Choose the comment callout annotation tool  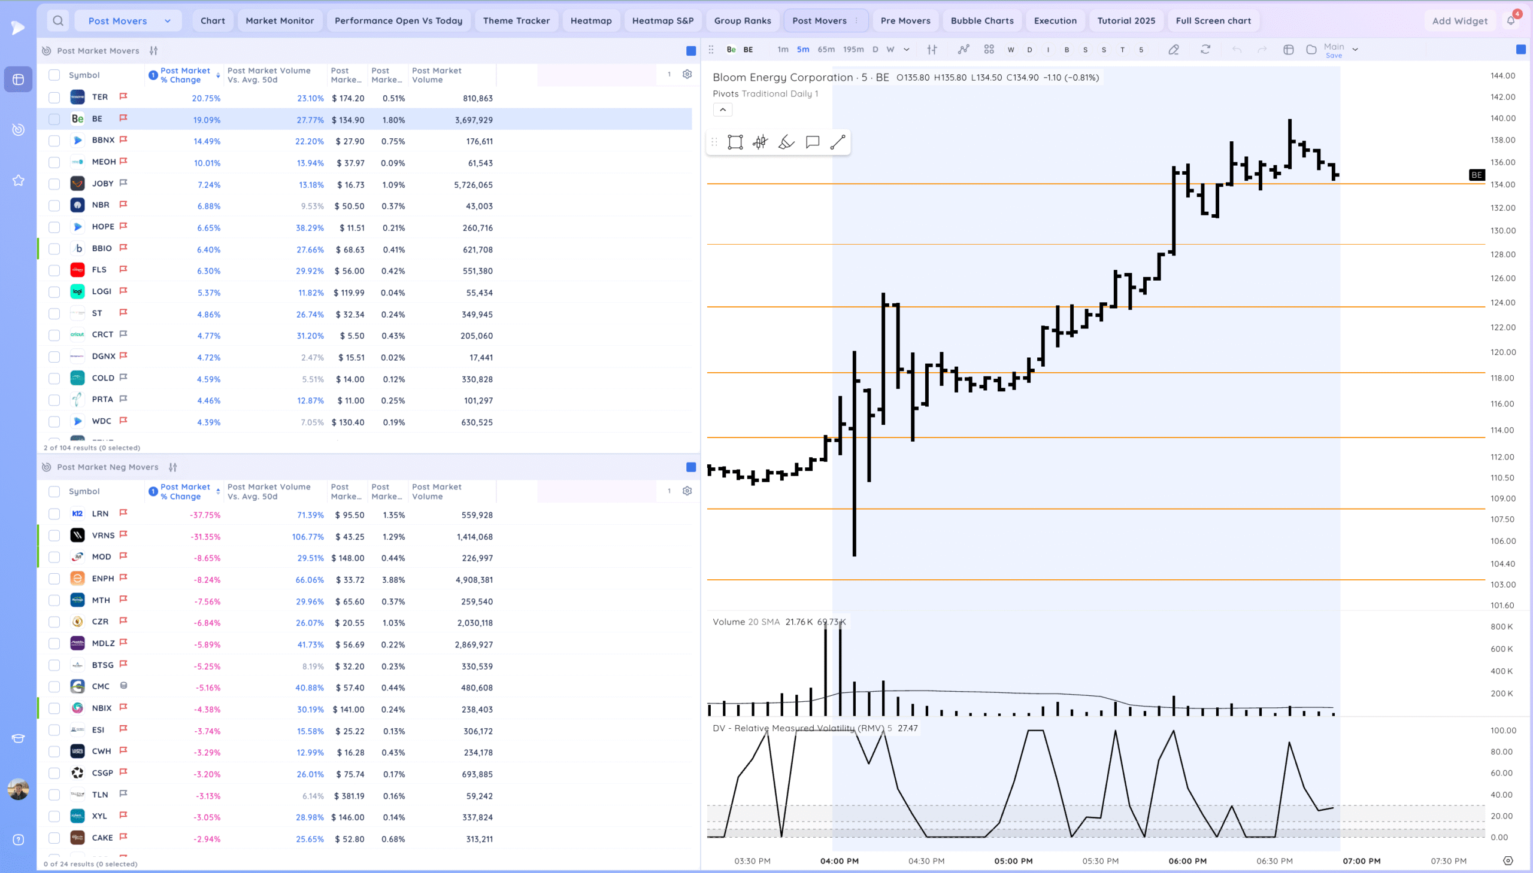point(813,142)
